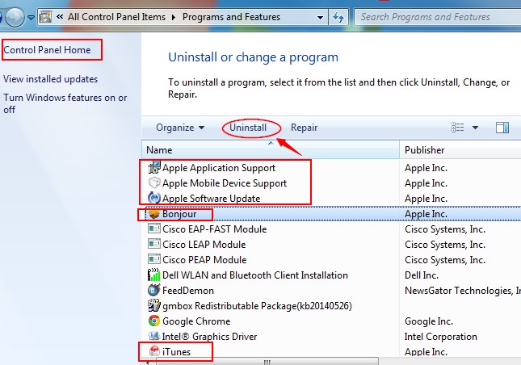Click the Intel Graphics Driver icon
The height and width of the screenshot is (365, 521).
[154, 336]
